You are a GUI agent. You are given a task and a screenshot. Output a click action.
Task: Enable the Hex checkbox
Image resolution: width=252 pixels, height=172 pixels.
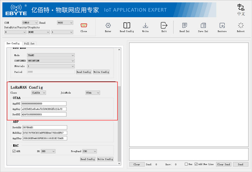(x=186, y=164)
